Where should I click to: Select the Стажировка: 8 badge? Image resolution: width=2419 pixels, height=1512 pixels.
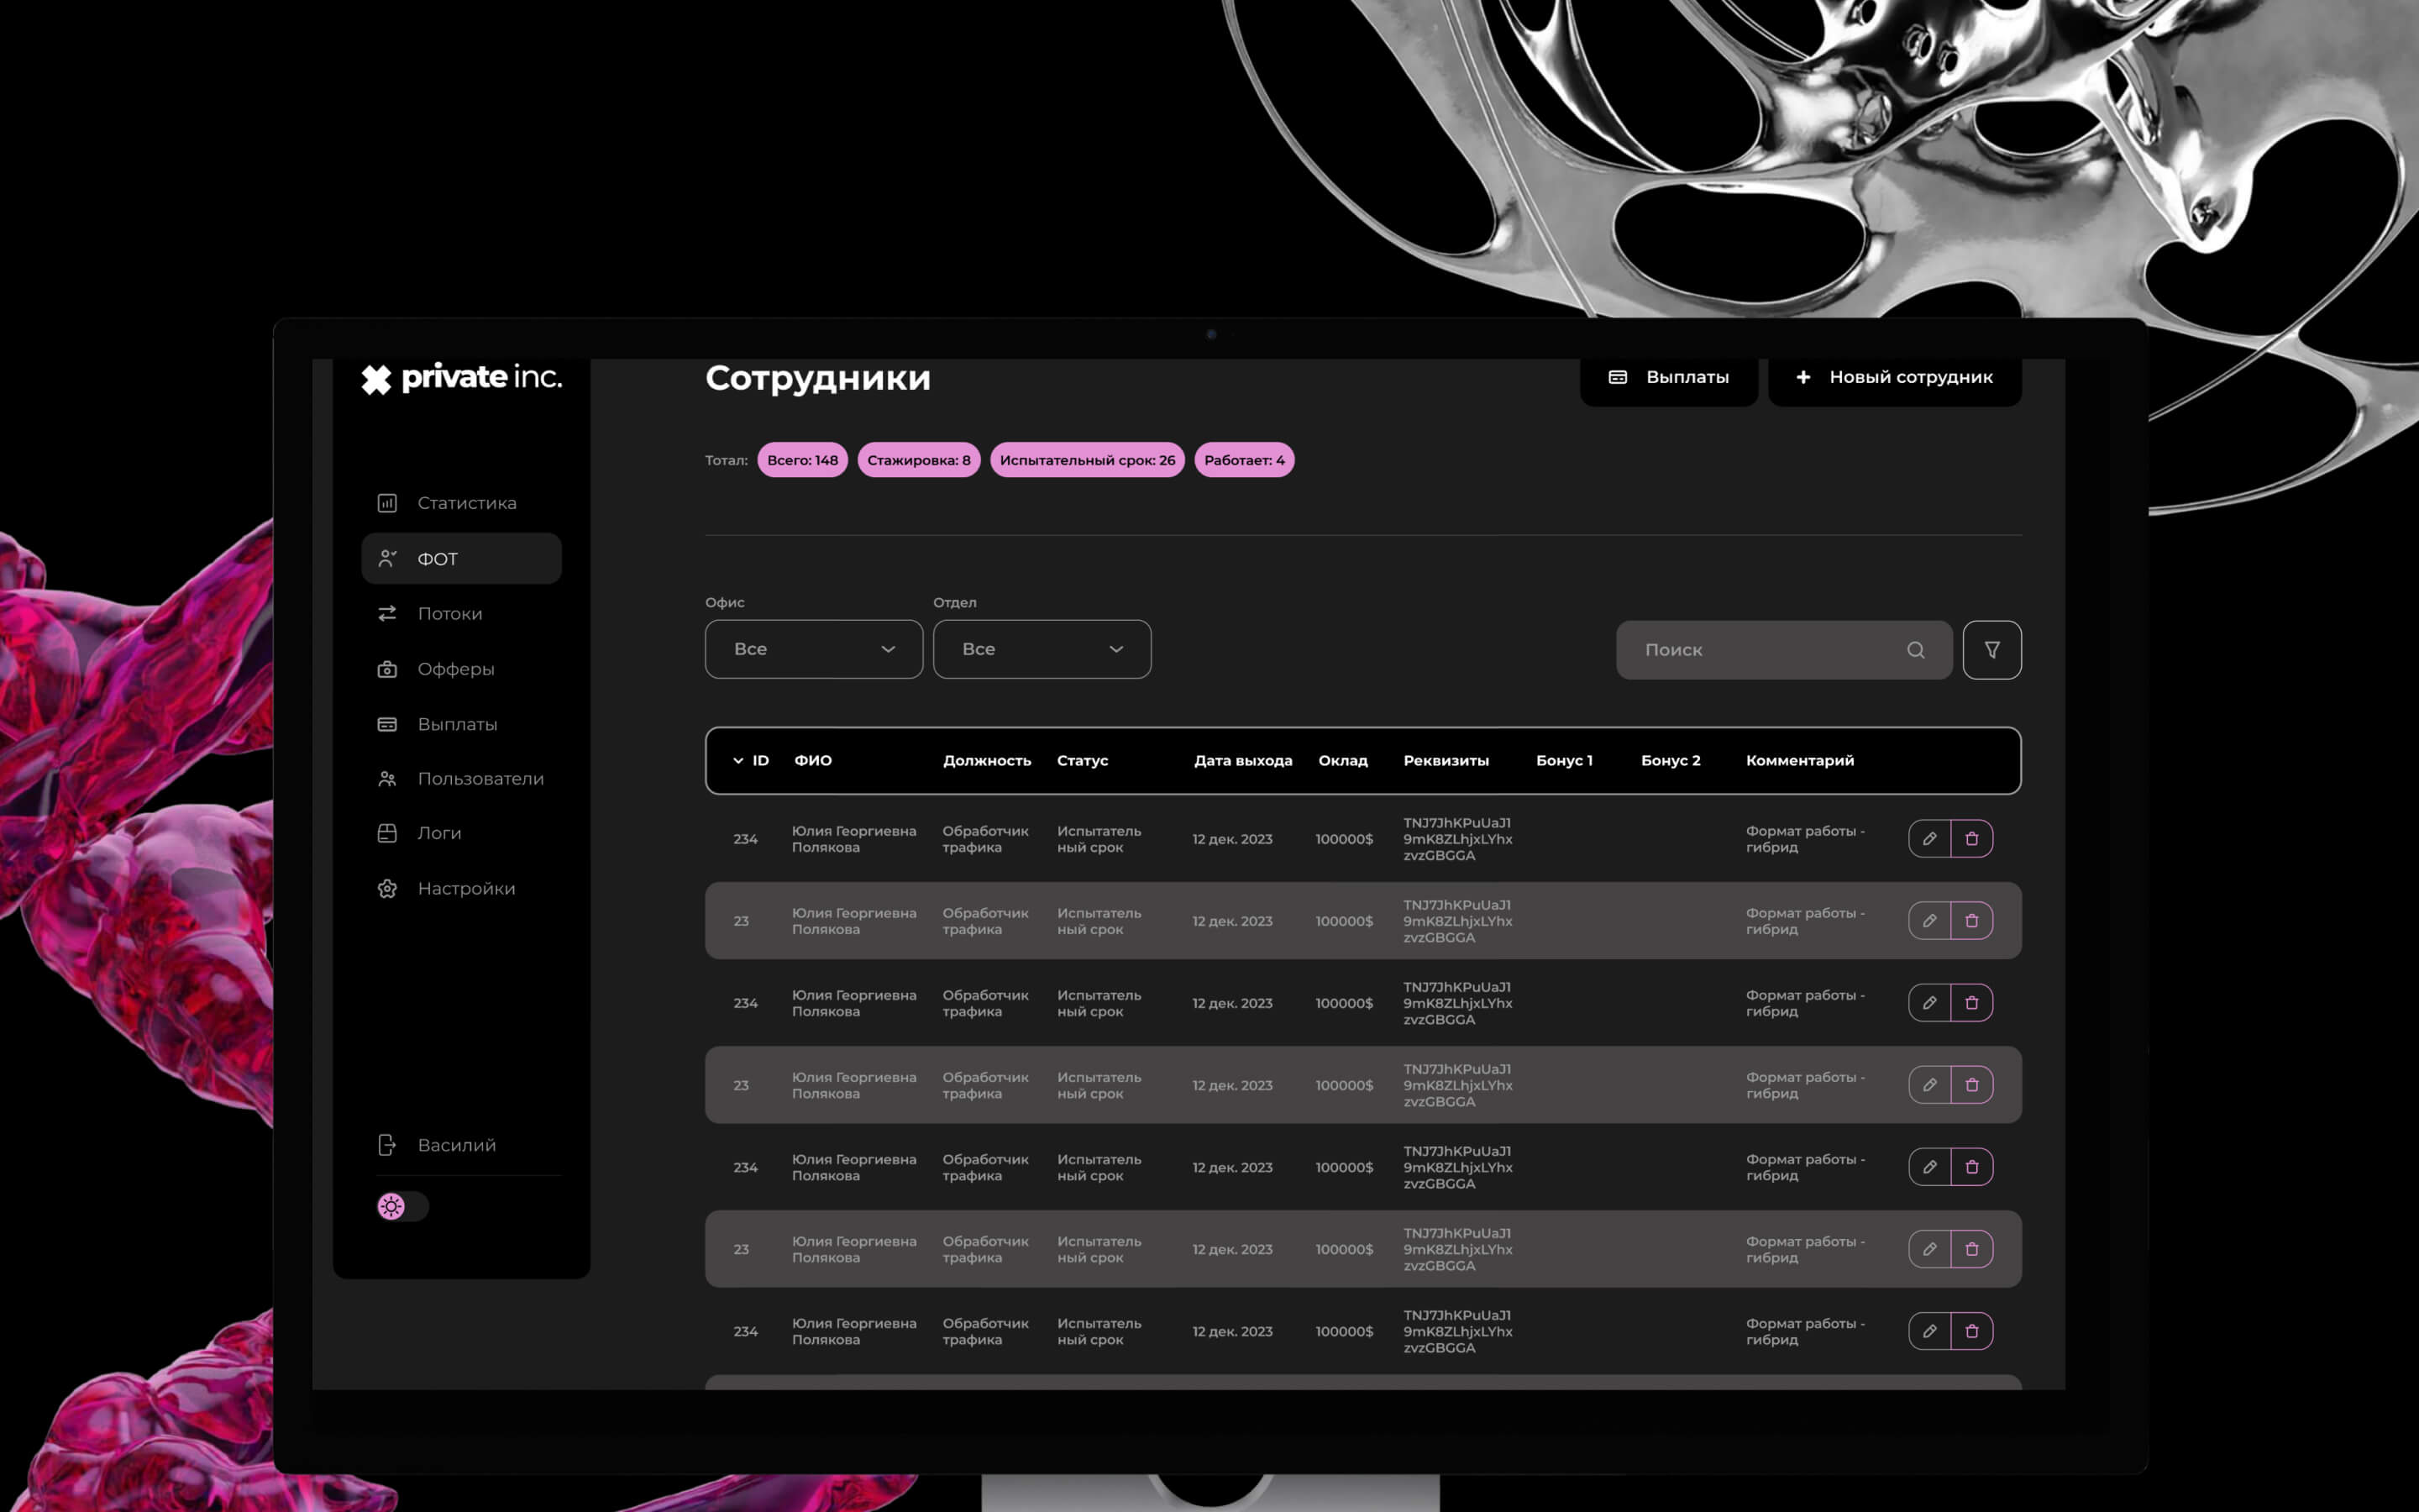point(917,460)
